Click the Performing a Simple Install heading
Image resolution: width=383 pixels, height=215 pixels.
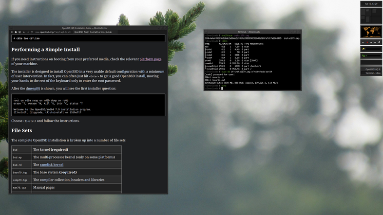[x=45, y=50]
